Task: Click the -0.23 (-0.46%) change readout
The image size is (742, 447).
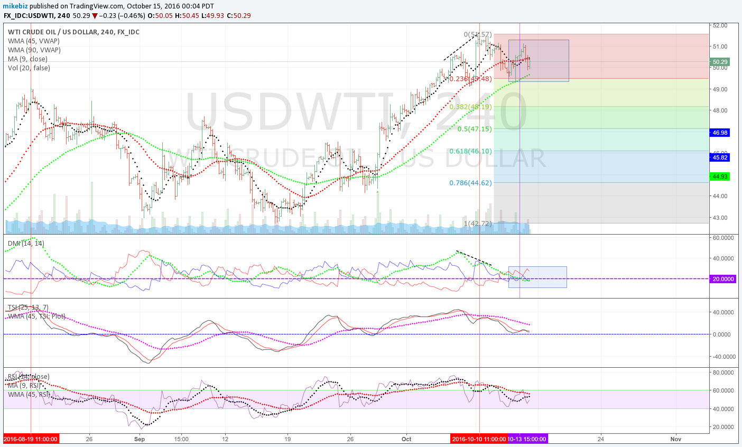Action: [x=122, y=15]
